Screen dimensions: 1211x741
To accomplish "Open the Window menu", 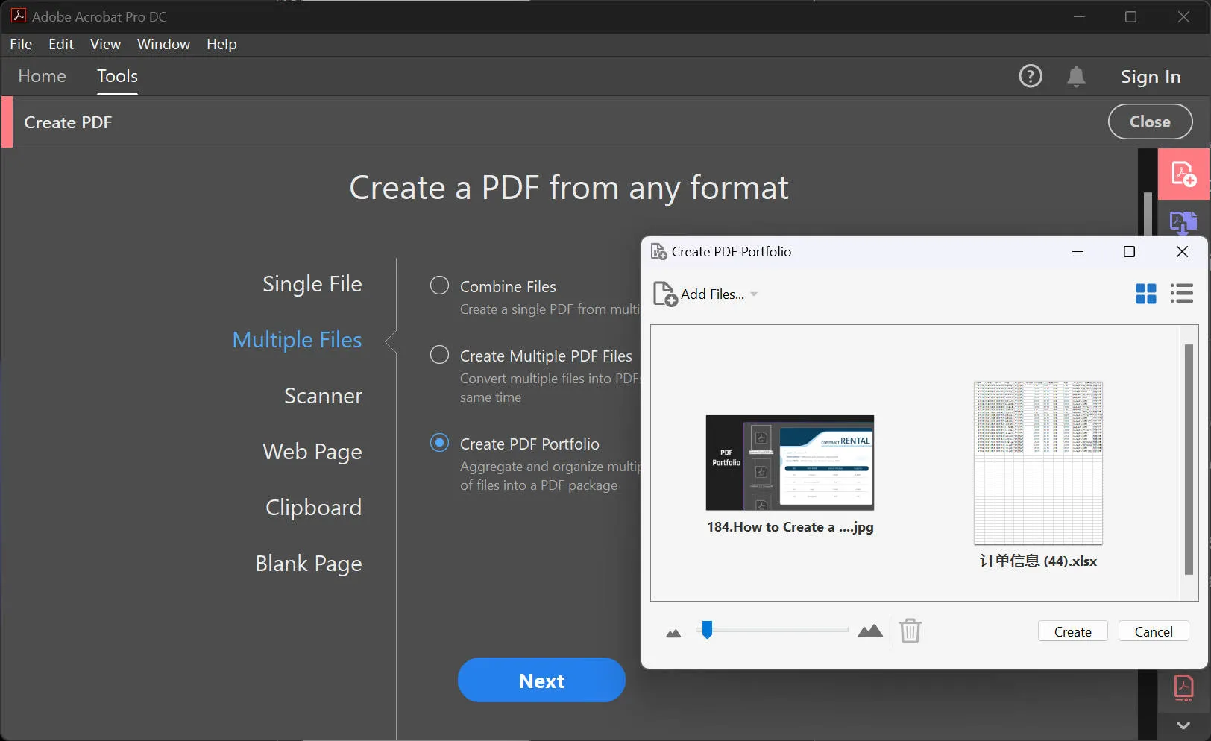I will (x=163, y=44).
